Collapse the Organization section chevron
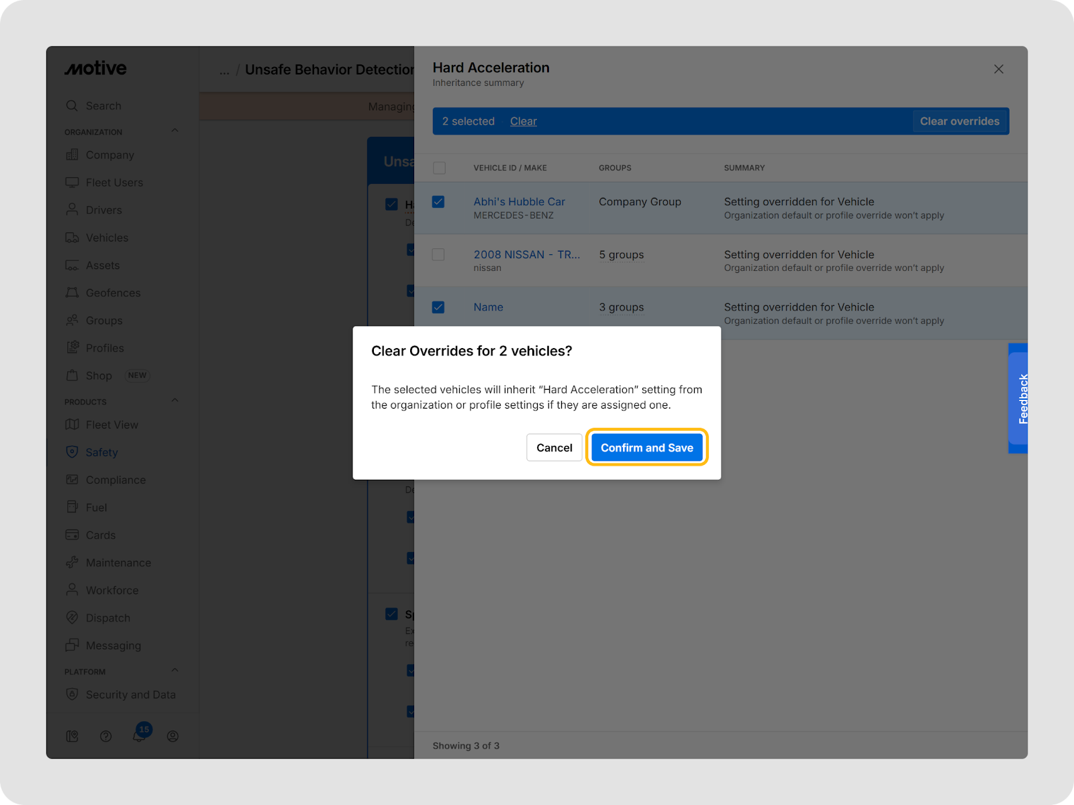1074x805 pixels. 175,131
